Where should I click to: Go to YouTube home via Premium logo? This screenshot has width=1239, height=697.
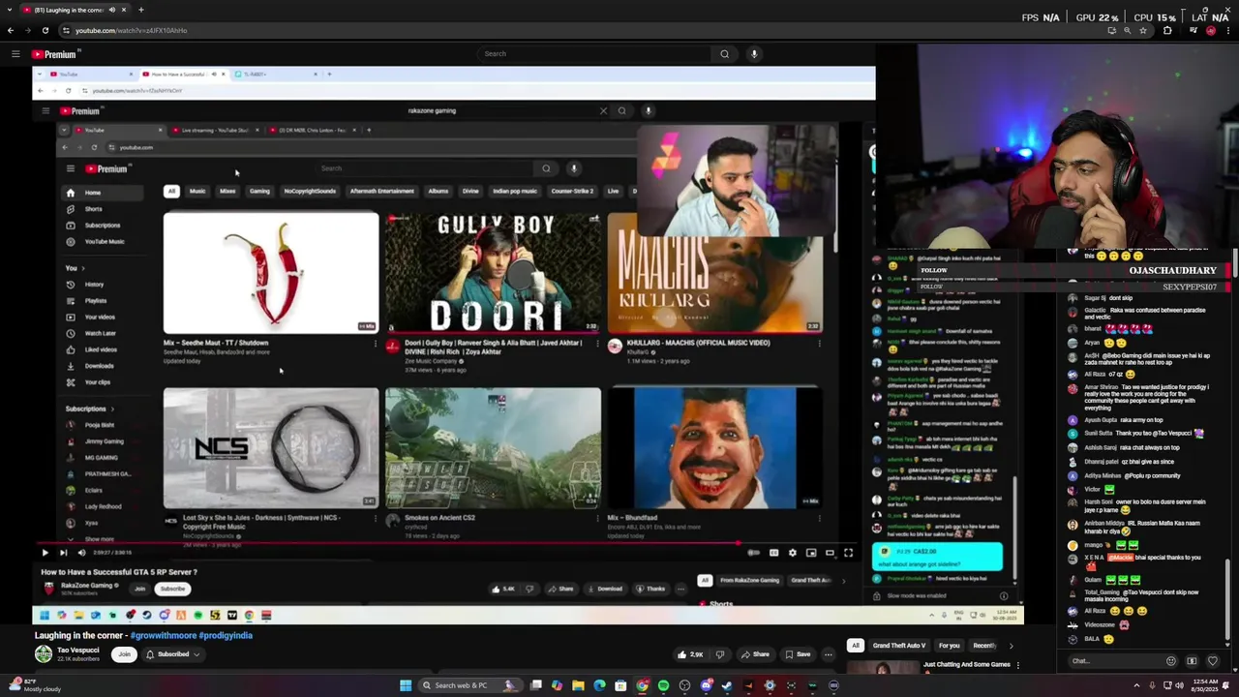coord(54,54)
